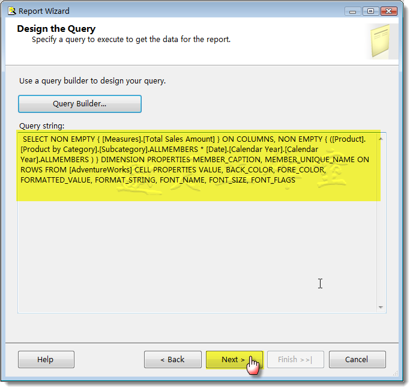
Task: Cancel the Report Wizard
Action: coord(357,360)
